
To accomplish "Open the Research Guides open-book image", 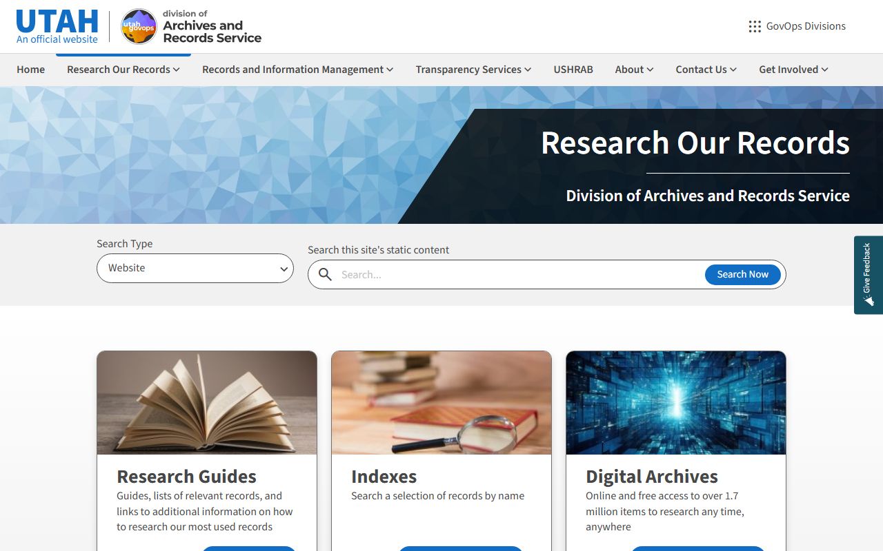I will [207, 403].
